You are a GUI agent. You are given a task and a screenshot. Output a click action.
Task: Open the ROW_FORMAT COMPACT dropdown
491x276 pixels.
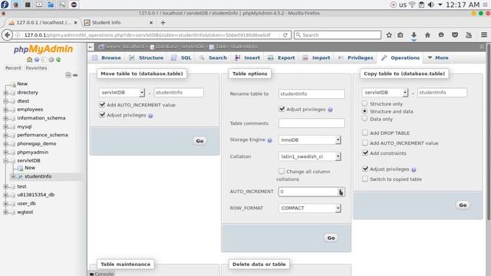pos(310,208)
